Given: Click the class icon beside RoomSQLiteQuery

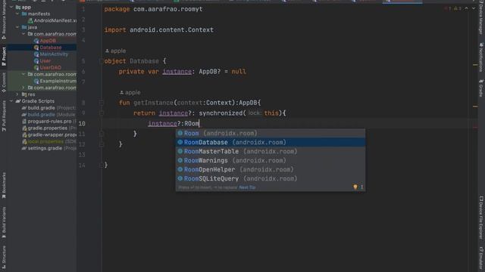Looking at the screenshot, I should (180, 178).
